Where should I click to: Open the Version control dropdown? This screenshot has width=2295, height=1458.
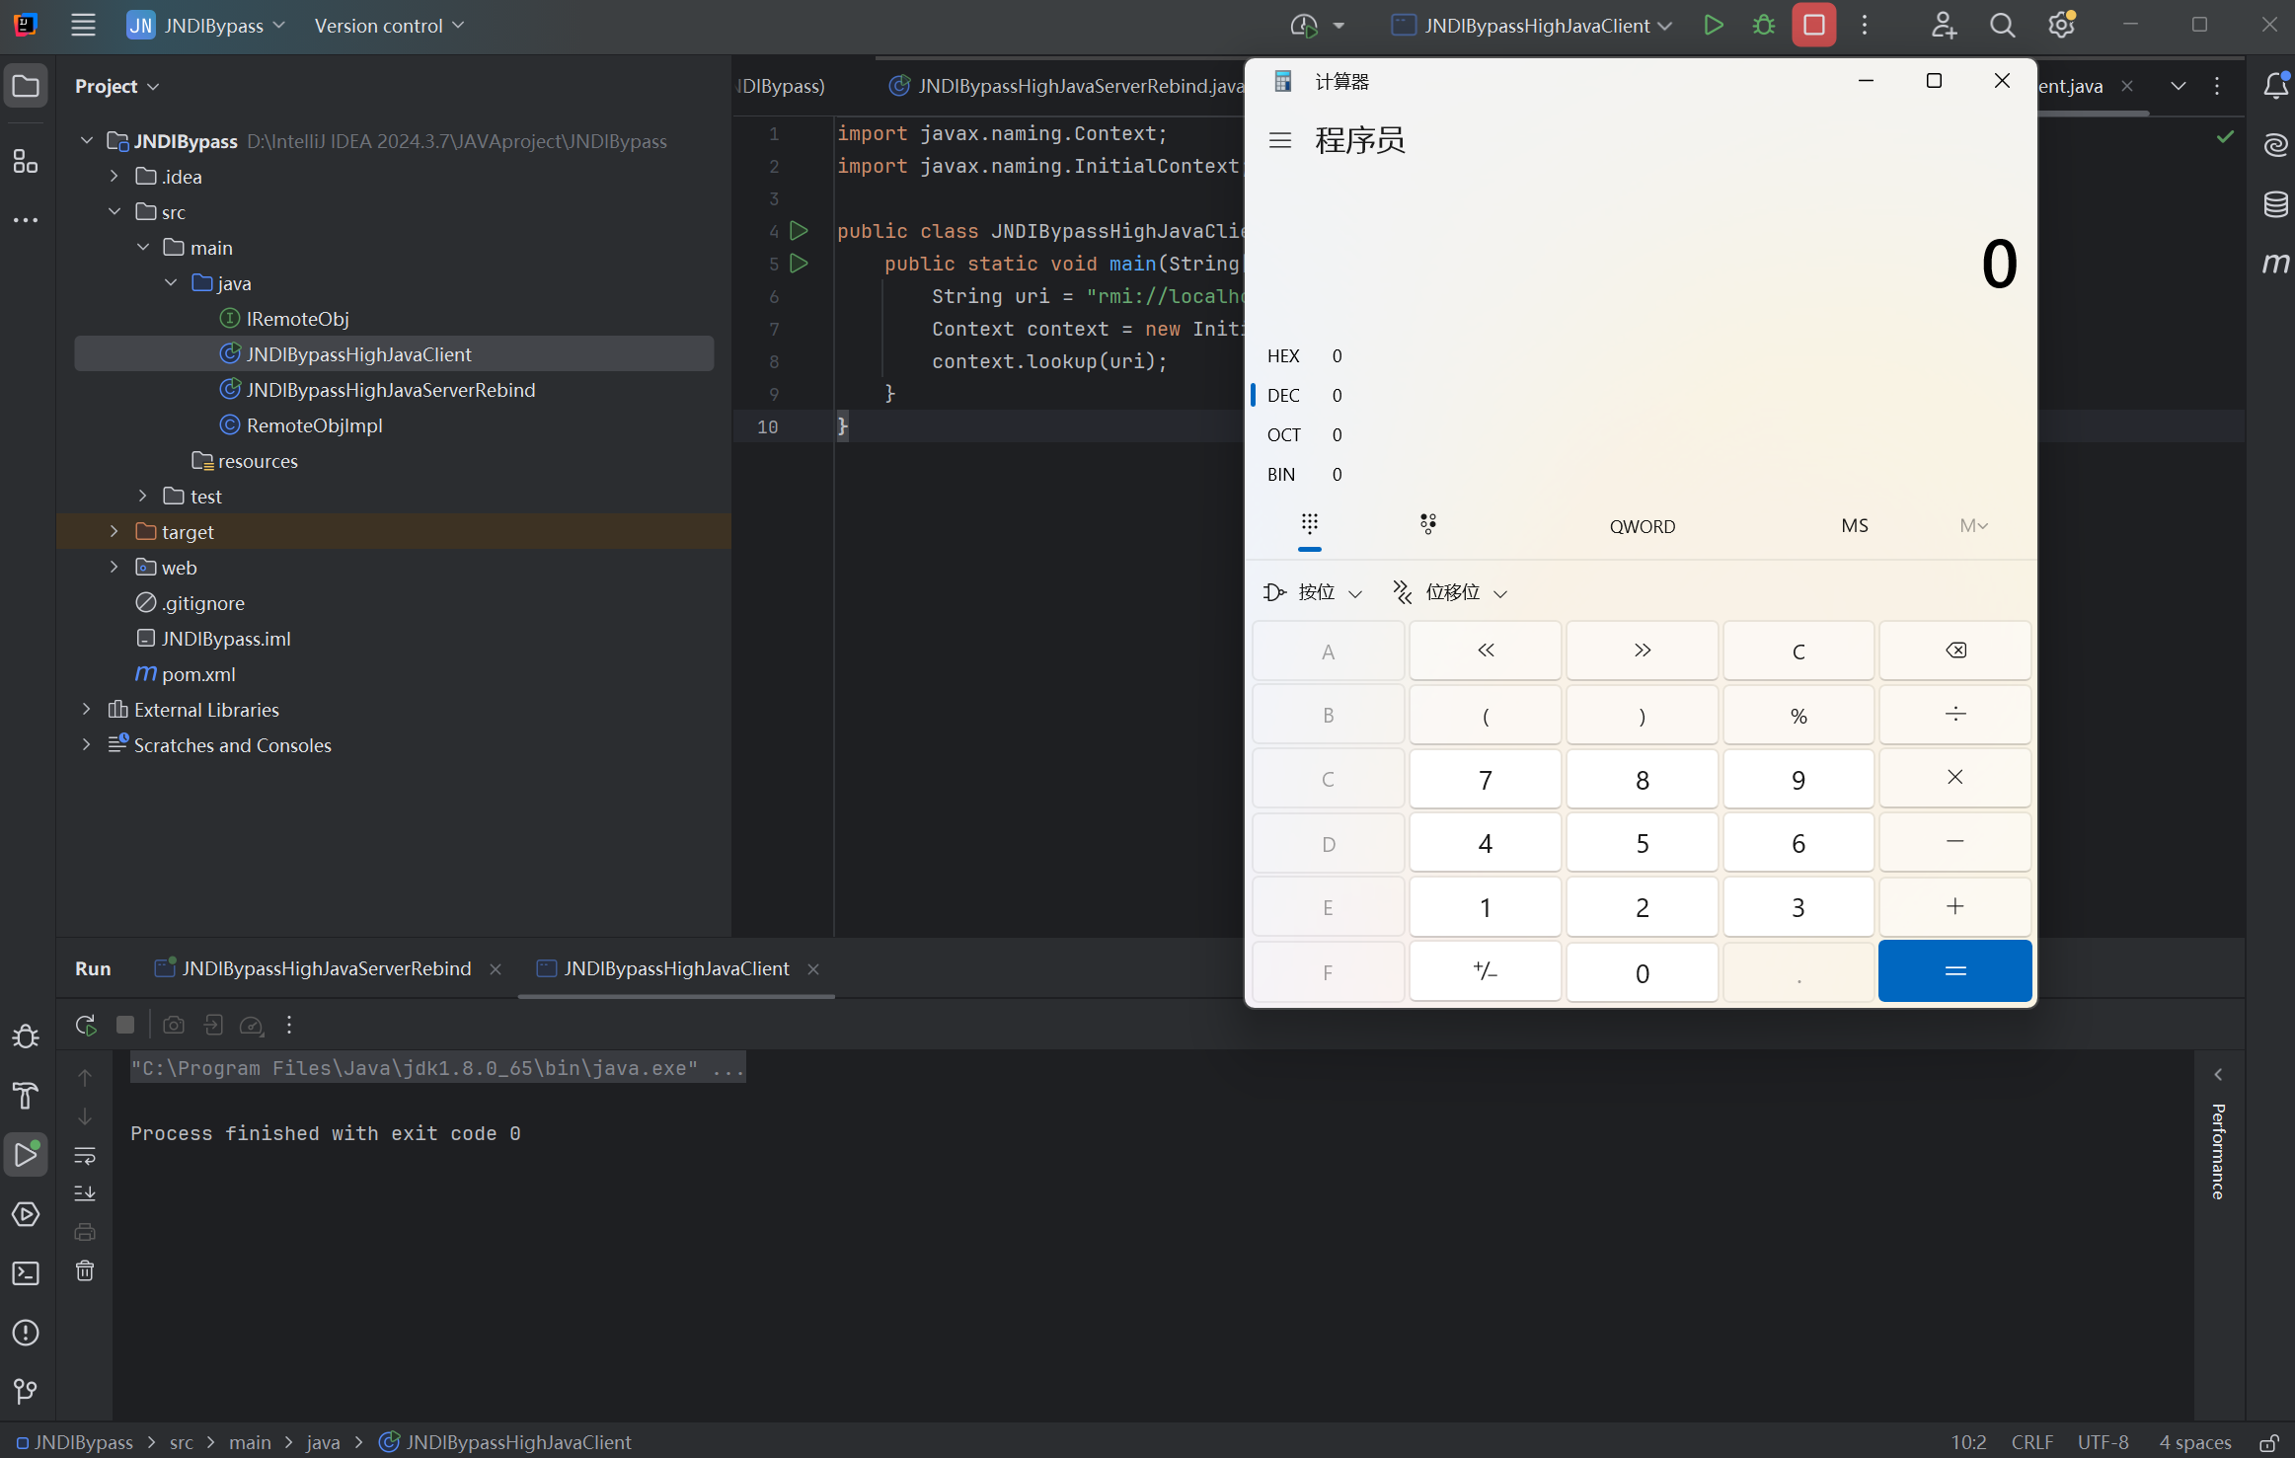389,26
